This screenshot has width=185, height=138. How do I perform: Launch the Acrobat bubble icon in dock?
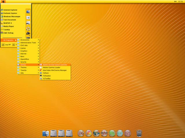pos(104,133)
